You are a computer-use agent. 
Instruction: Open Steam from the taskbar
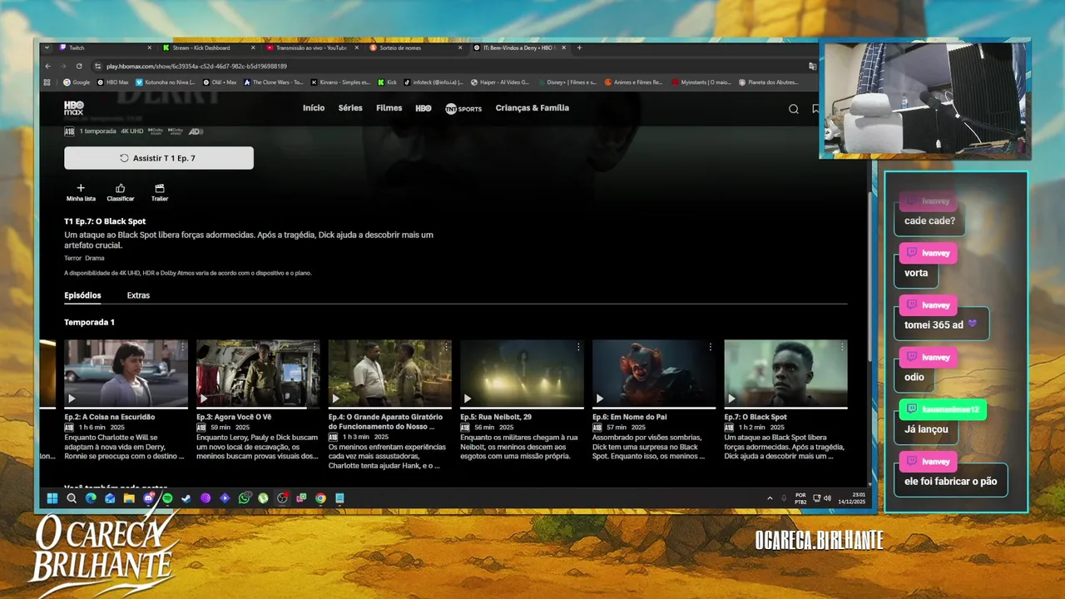point(186,498)
